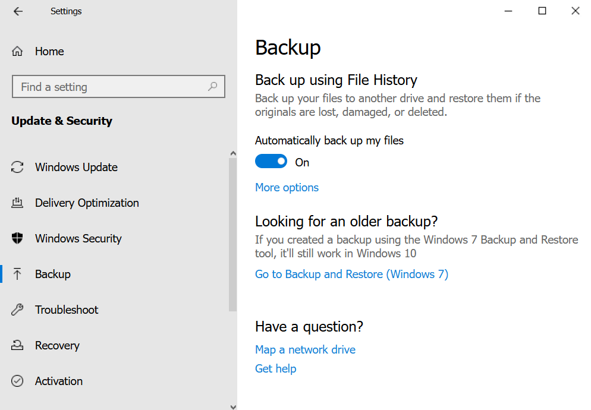This screenshot has width=591, height=410.
Task: Click the magnifier icon in search box
Action: point(212,87)
